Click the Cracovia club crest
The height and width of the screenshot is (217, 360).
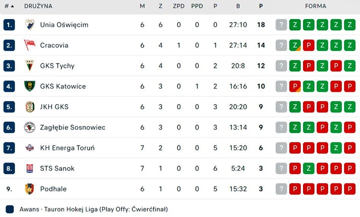[30, 45]
